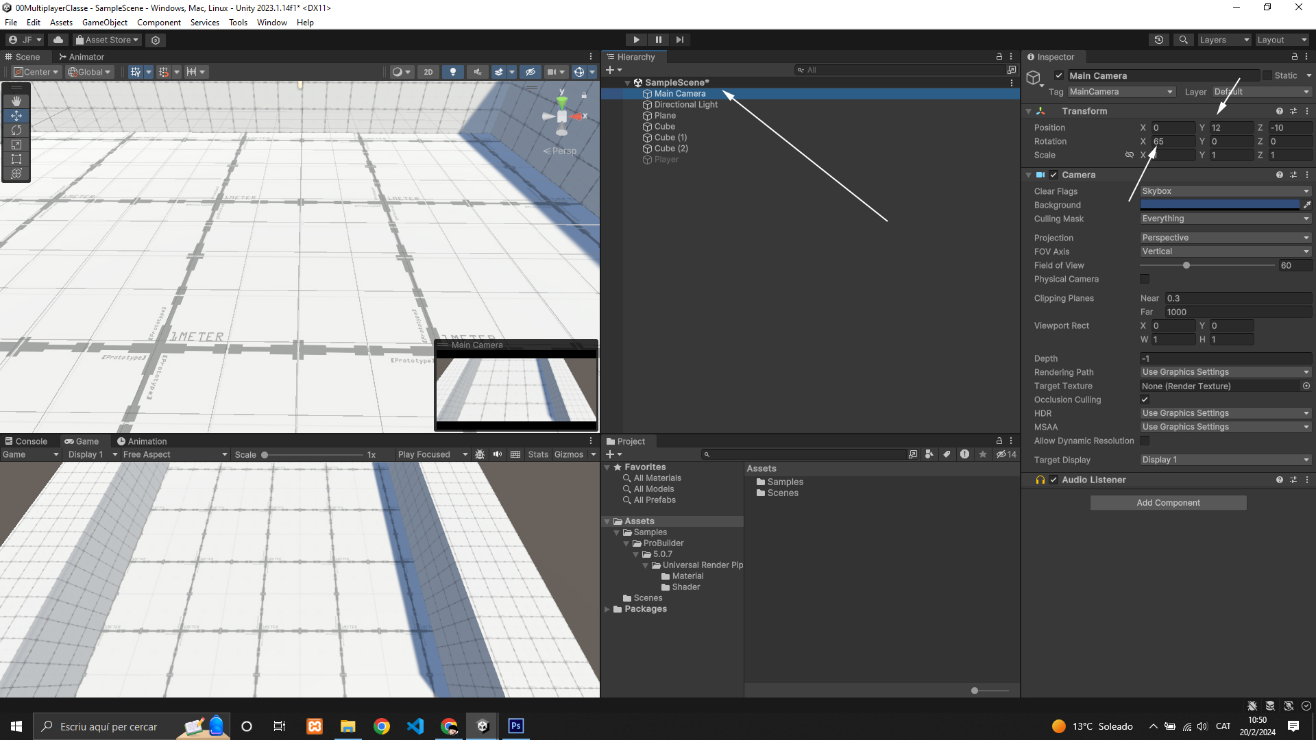
Task: Toggle the Audio Listener component checkbox
Action: point(1053,480)
